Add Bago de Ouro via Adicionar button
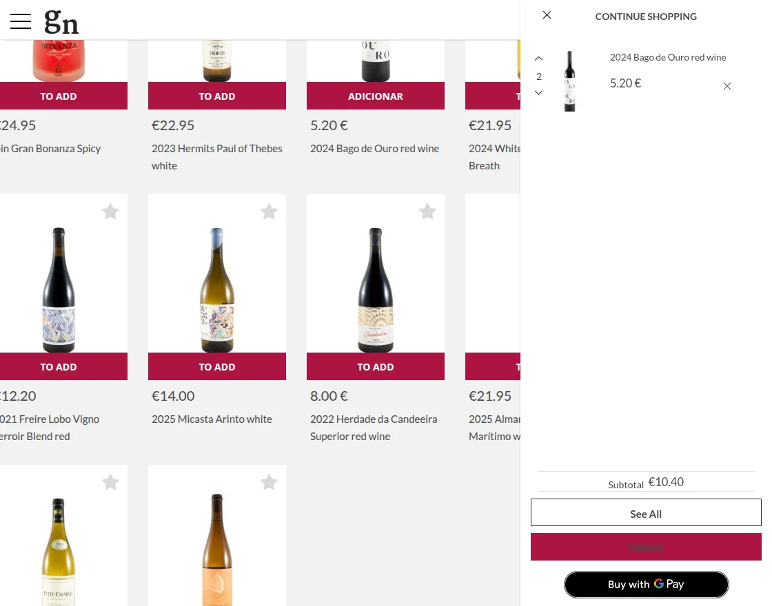The height and width of the screenshot is (606, 772). (375, 96)
